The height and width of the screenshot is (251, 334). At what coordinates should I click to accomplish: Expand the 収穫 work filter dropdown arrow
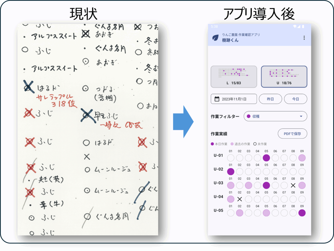301,117
